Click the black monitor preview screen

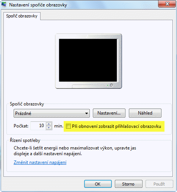click(88, 60)
